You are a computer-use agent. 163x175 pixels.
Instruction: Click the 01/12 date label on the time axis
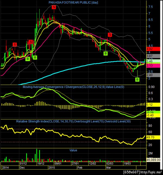pyautogui.click(x=23, y=164)
